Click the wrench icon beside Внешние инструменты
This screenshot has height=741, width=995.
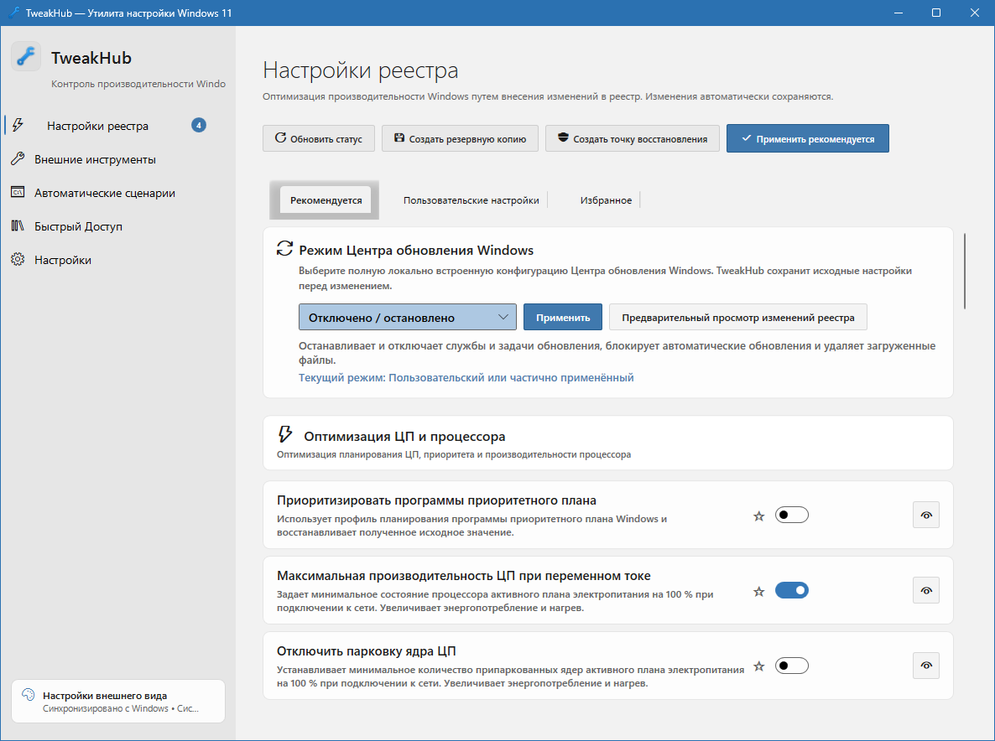[x=18, y=158]
